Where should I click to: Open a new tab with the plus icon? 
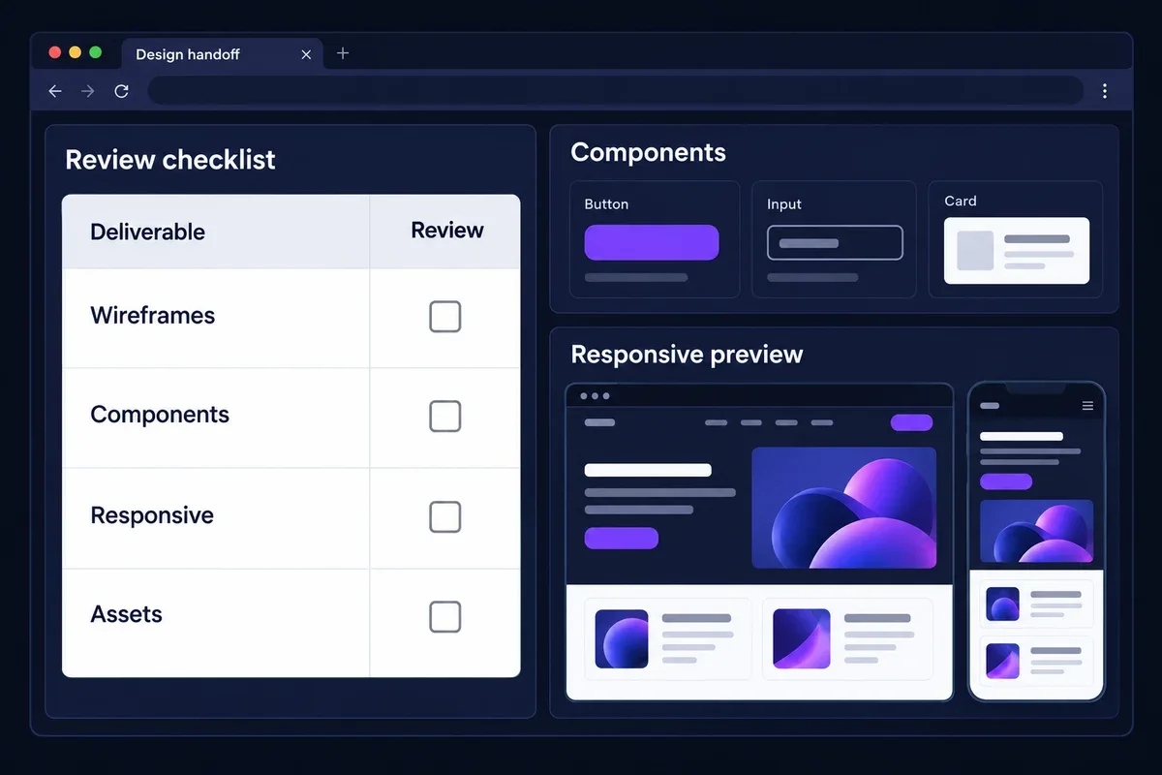(342, 54)
